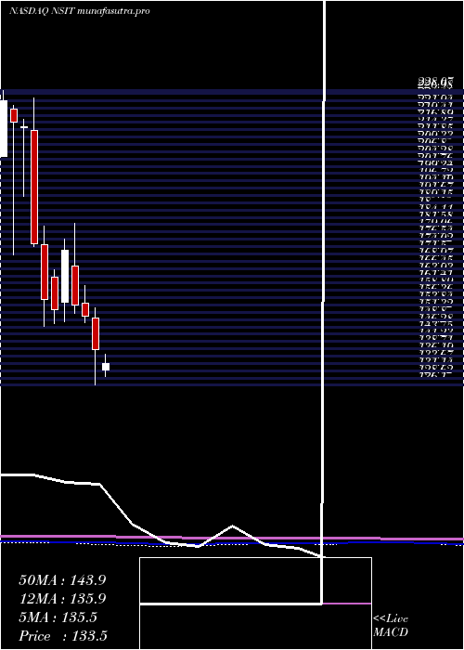The width and height of the screenshot is (464, 650).
Task: Click the '5MA : 135.5' value
Action: tap(58, 617)
